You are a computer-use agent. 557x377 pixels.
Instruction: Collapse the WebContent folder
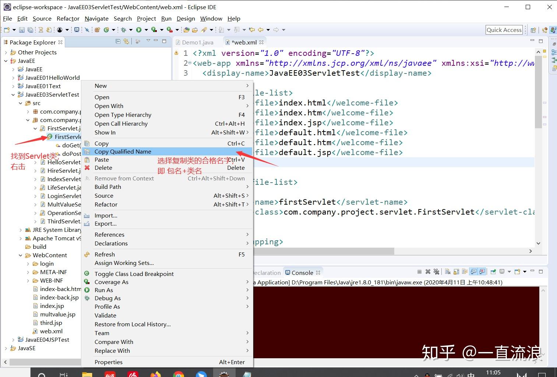(x=21, y=255)
